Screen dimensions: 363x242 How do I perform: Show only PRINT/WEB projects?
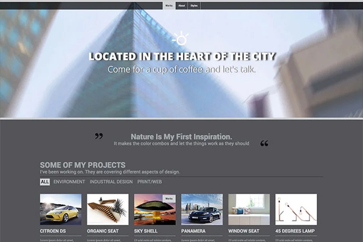[x=150, y=182]
